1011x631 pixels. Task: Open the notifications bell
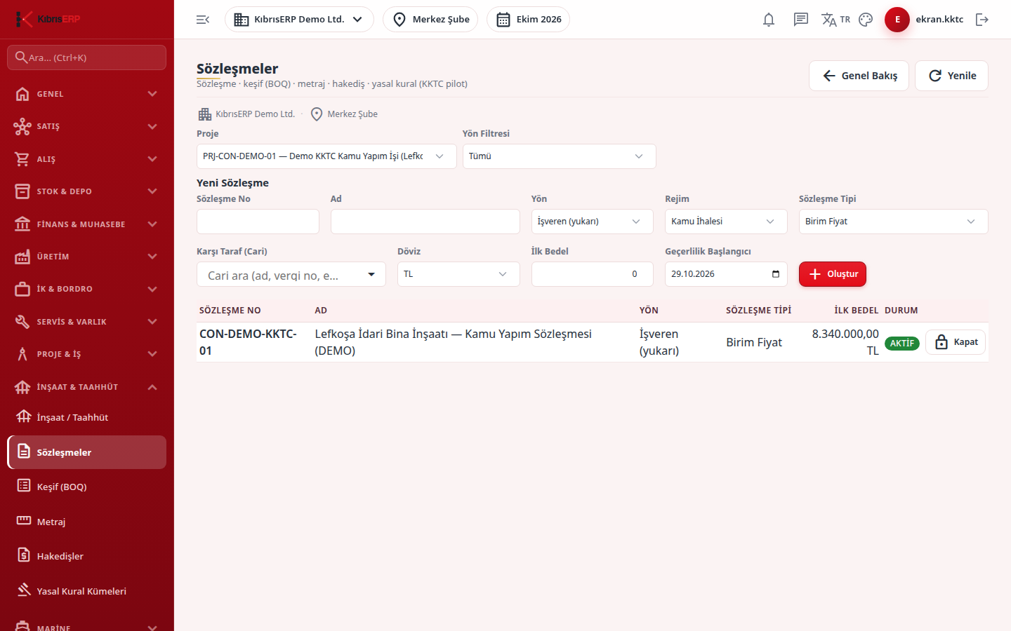point(769,20)
